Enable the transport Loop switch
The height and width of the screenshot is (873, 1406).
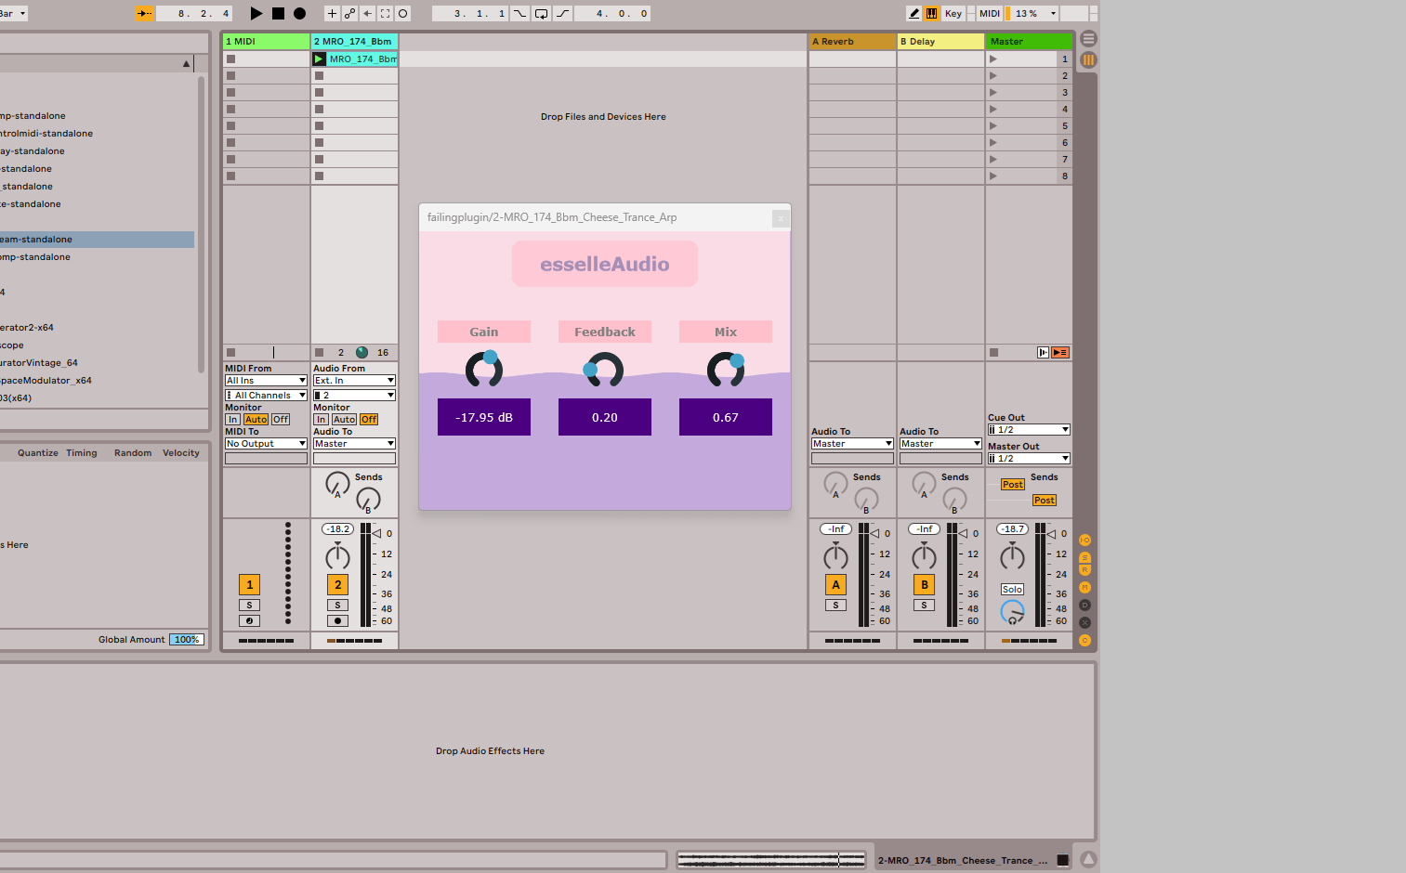[x=541, y=14]
